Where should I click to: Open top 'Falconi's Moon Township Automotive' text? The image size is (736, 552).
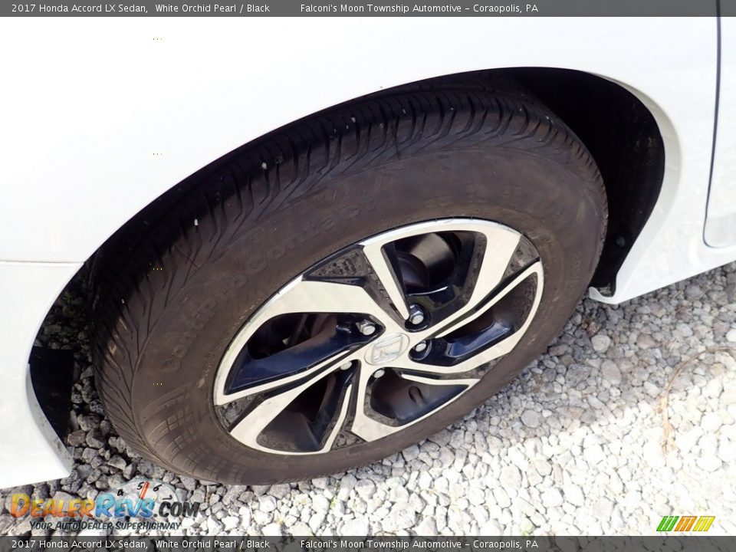pos(380,8)
